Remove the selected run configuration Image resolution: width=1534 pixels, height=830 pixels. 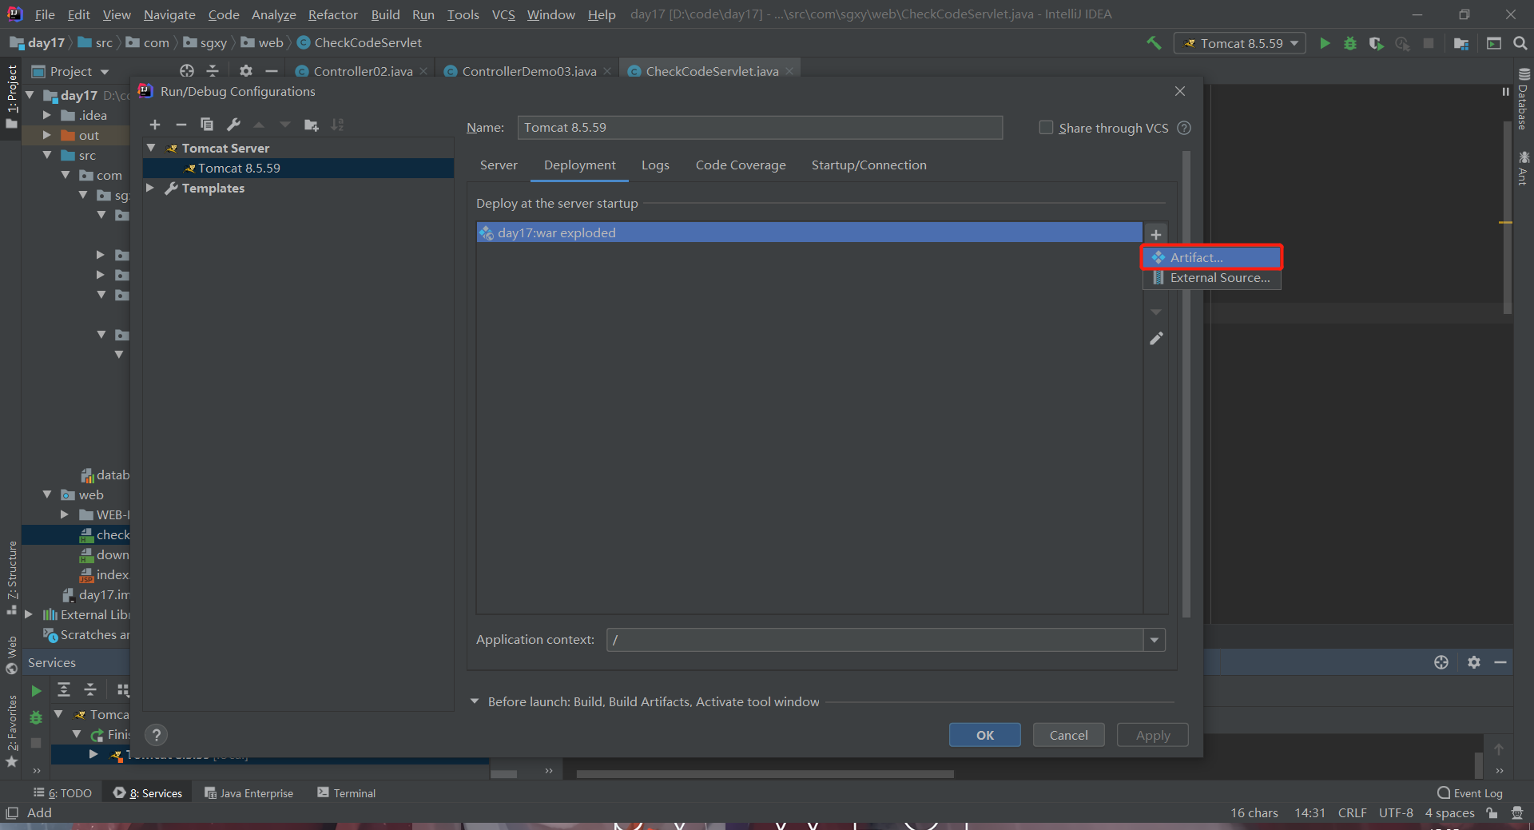click(x=181, y=125)
